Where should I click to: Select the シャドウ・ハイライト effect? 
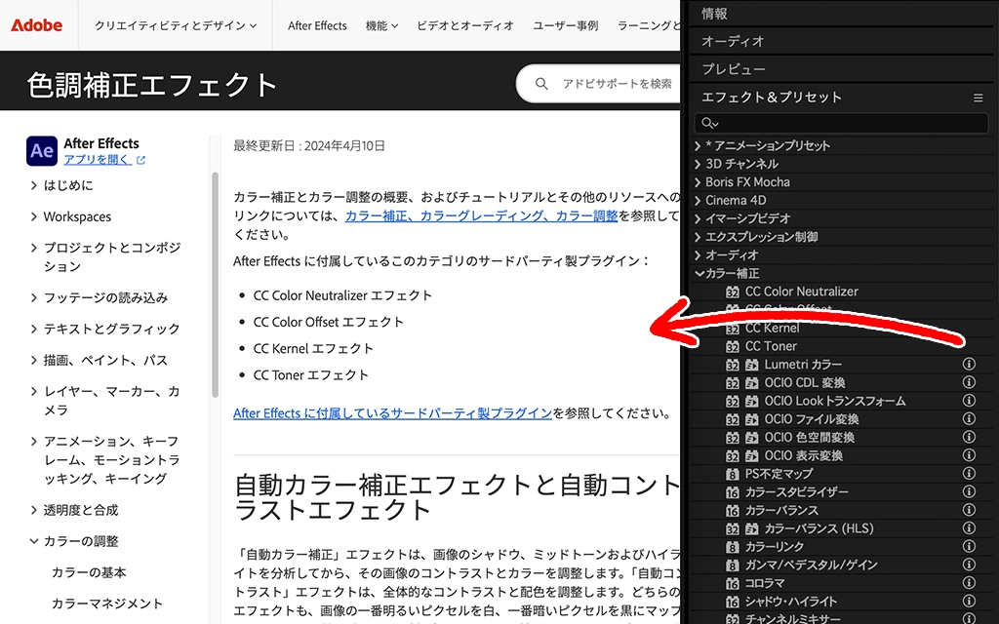coord(790,601)
